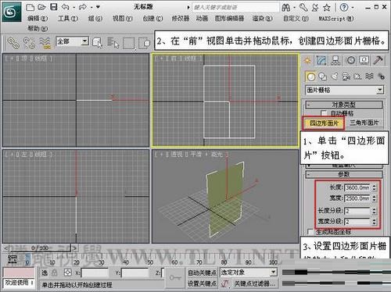Screen dimensions: 391x292
Task: Click the Window/Crossing selection icon
Action: (x=145, y=43)
